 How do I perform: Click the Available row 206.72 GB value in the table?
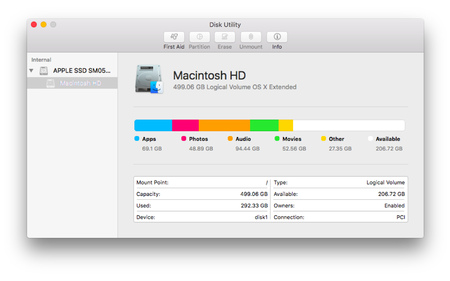391,194
